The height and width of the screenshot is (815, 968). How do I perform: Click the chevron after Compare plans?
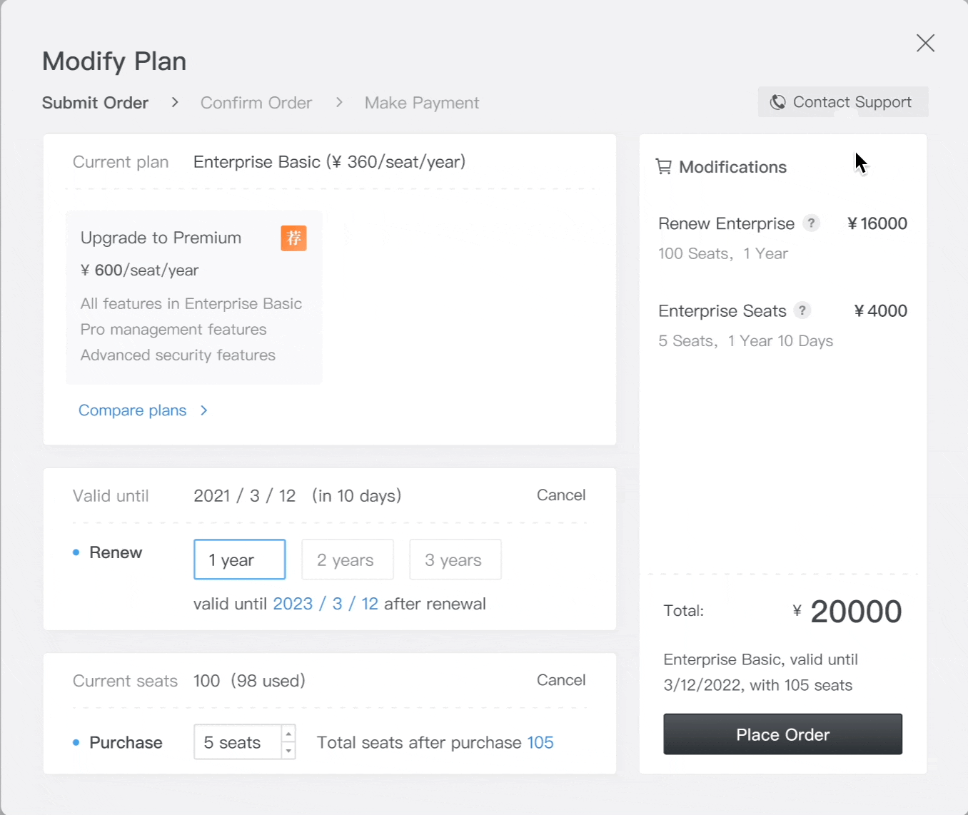tap(204, 410)
